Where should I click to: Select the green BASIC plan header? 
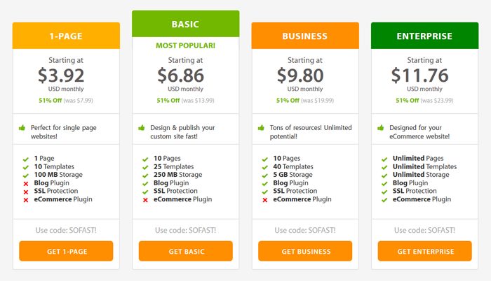pyautogui.click(x=186, y=24)
